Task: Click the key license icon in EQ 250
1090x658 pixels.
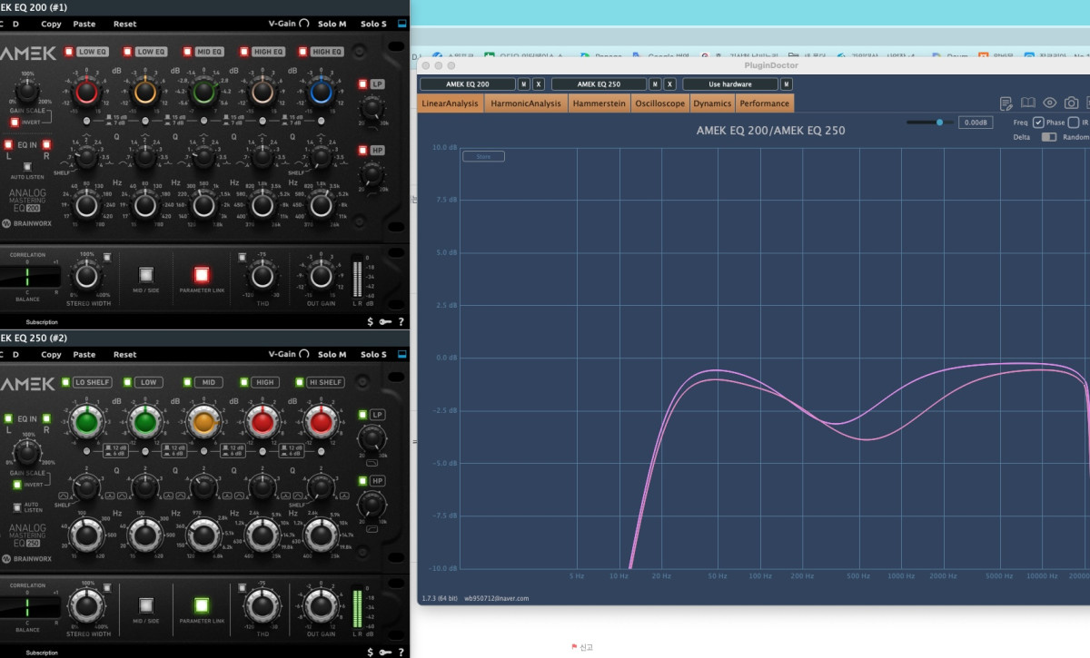Action: tap(385, 652)
